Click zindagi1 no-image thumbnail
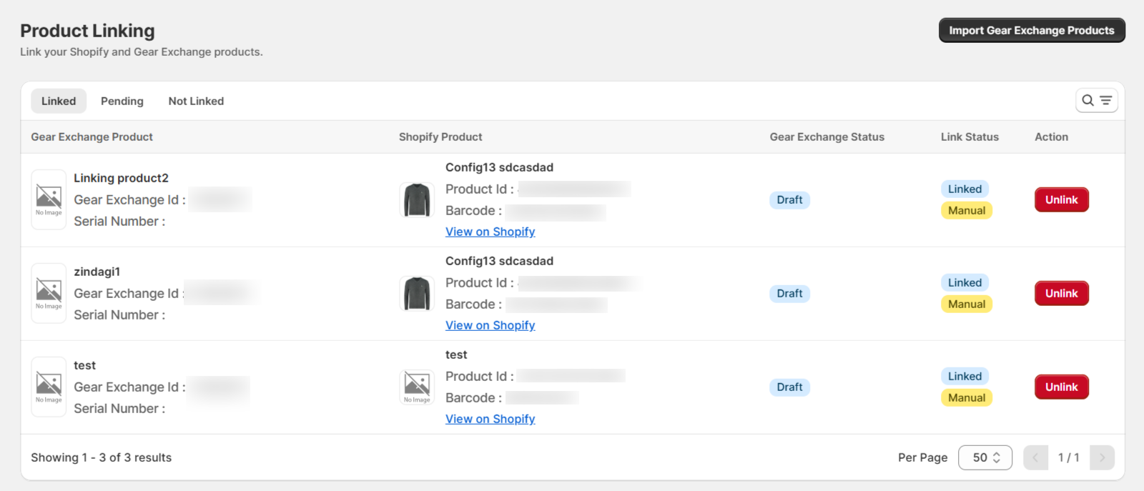1144x491 pixels. click(x=49, y=293)
